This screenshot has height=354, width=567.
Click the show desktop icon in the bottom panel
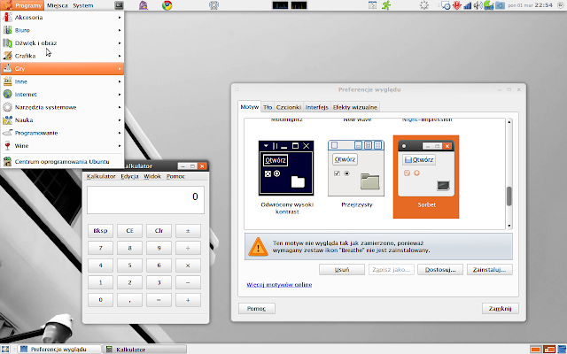click(4, 350)
